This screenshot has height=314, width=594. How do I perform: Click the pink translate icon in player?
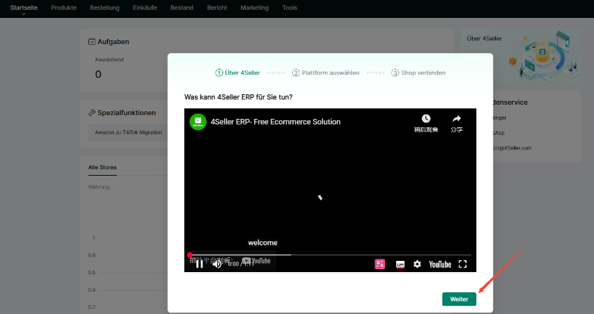click(380, 264)
